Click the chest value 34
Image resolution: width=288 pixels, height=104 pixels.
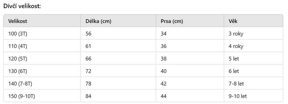(x=164, y=34)
